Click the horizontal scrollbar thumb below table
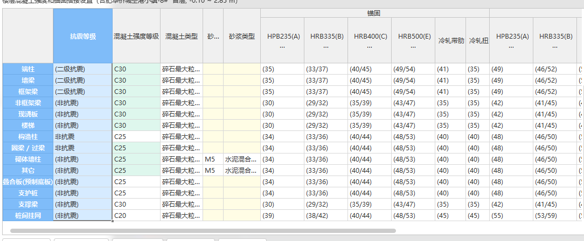The image size is (584, 241). pyautogui.click(x=203, y=231)
